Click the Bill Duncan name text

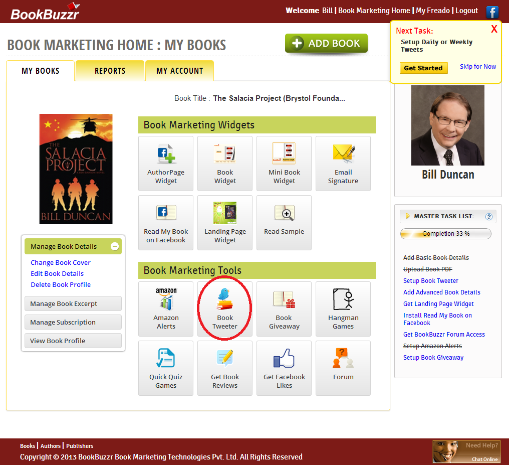coord(448,175)
